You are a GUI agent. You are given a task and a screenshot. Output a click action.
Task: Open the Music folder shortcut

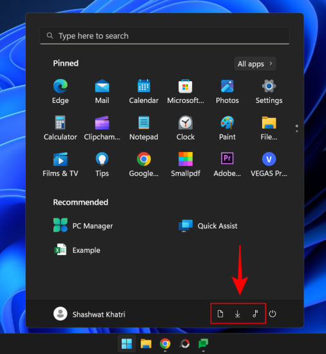coord(255,314)
